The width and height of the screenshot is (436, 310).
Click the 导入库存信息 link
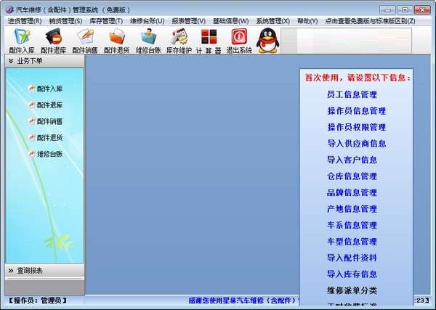pos(352,274)
